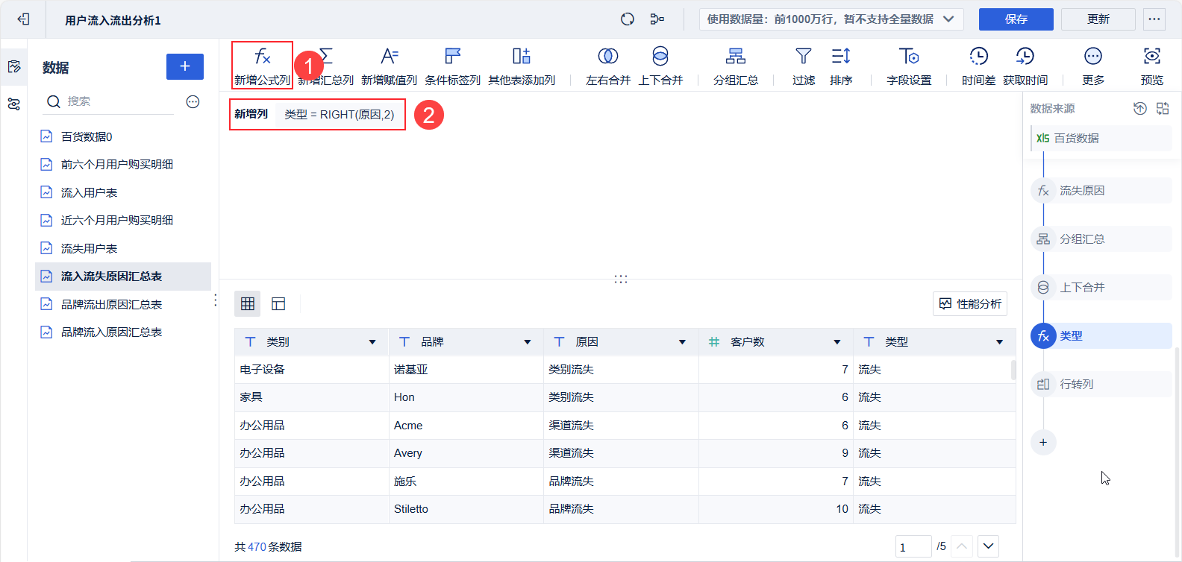The height and width of the screenshot is (562, 1182).
Task: Open the 新增公式列 formula column tool
Action: 262,66
